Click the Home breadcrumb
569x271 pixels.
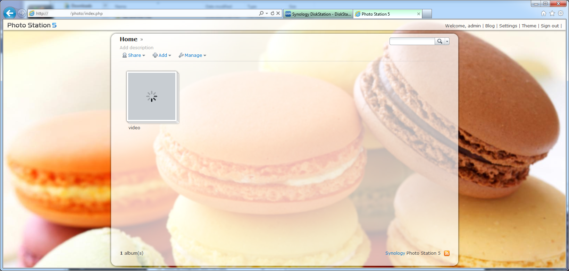pyautogui.click(x=128, y=39)
